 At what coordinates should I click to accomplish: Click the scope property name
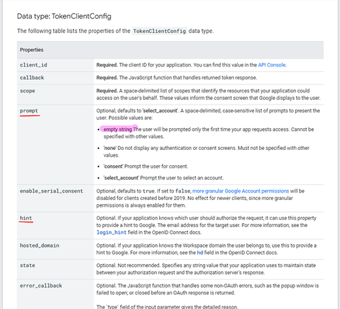tap(28, 91)
